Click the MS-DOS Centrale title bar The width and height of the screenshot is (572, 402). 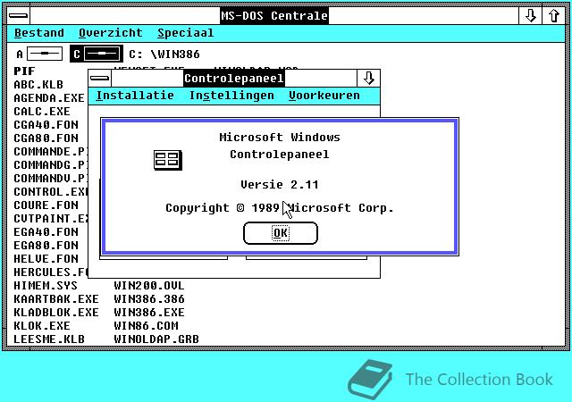pyautogui.click(x=274, y=16)
